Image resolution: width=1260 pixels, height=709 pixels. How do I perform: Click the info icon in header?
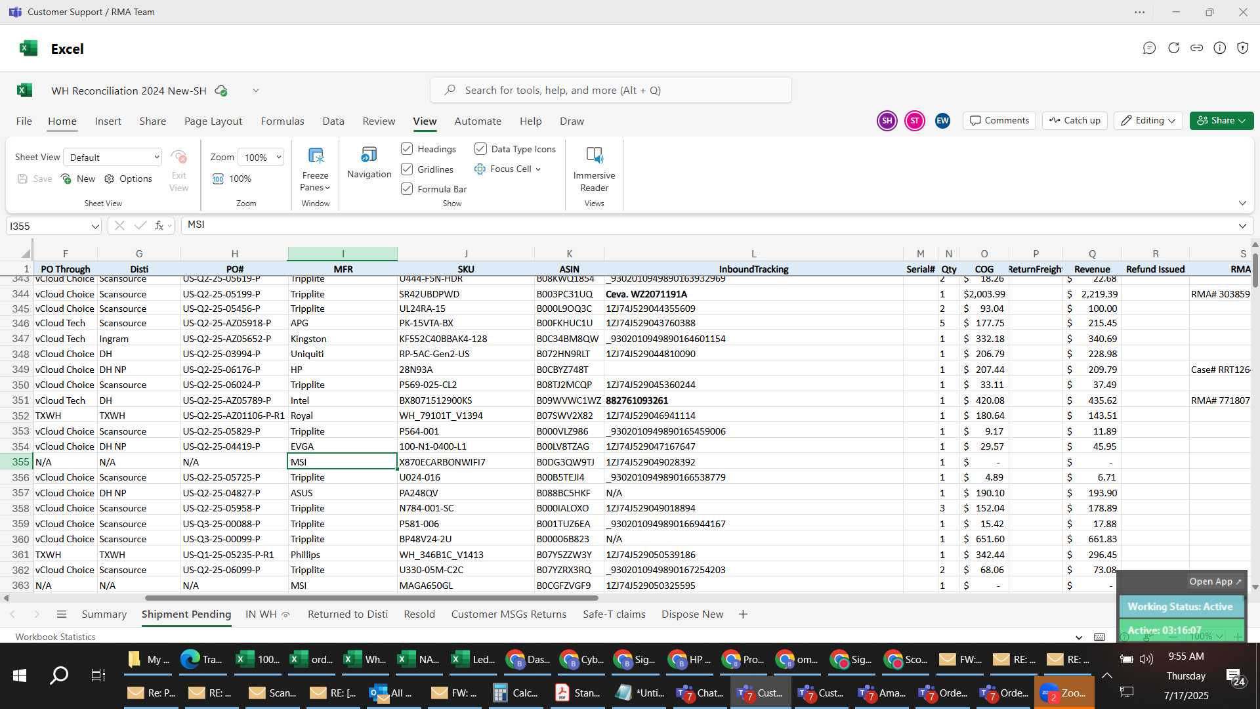(x=1220, y=48)
